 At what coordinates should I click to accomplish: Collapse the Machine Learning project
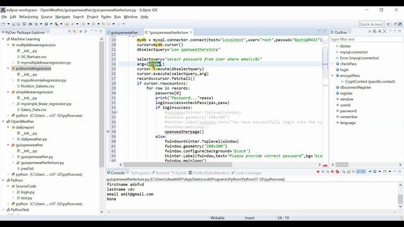(3, 39)
